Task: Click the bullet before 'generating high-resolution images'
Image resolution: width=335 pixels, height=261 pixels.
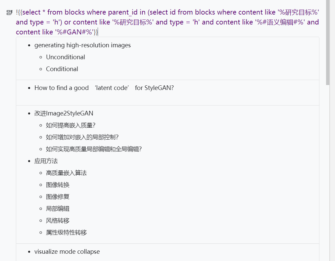Action: pos(29,45)
